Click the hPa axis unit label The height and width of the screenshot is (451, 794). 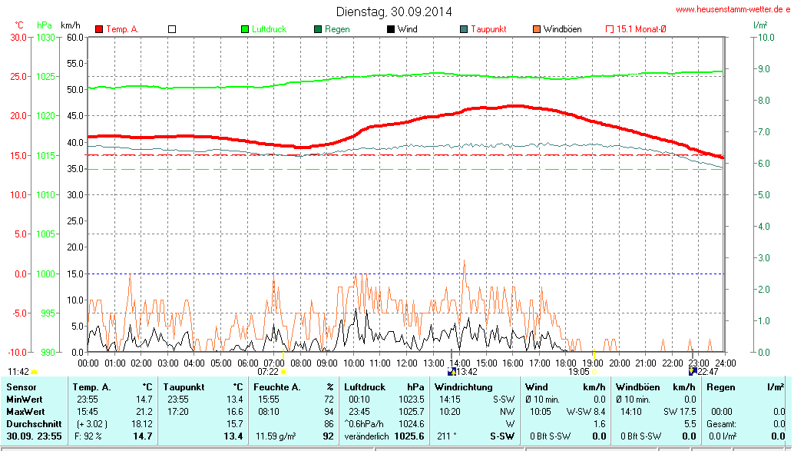pos(45,25)
